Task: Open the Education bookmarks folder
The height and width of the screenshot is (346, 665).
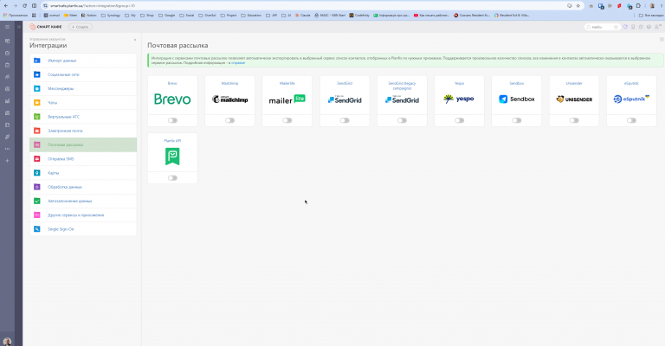Action: click(x=251, y=16)
